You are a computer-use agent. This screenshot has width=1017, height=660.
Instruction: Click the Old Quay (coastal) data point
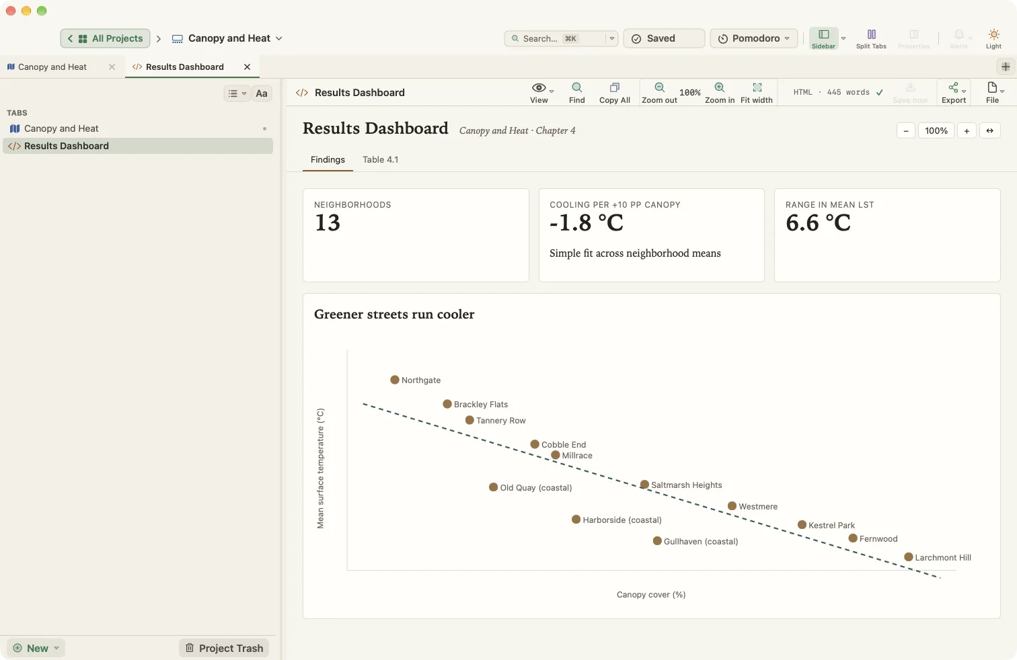point(494,487)
